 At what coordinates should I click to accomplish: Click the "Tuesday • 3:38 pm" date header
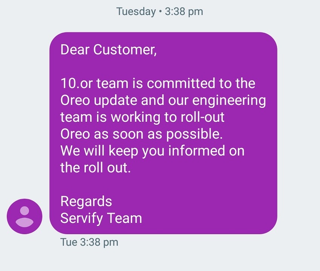[160, 11]
